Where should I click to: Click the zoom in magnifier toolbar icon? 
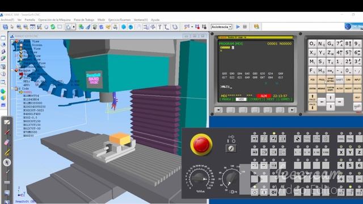pos(19,27)
